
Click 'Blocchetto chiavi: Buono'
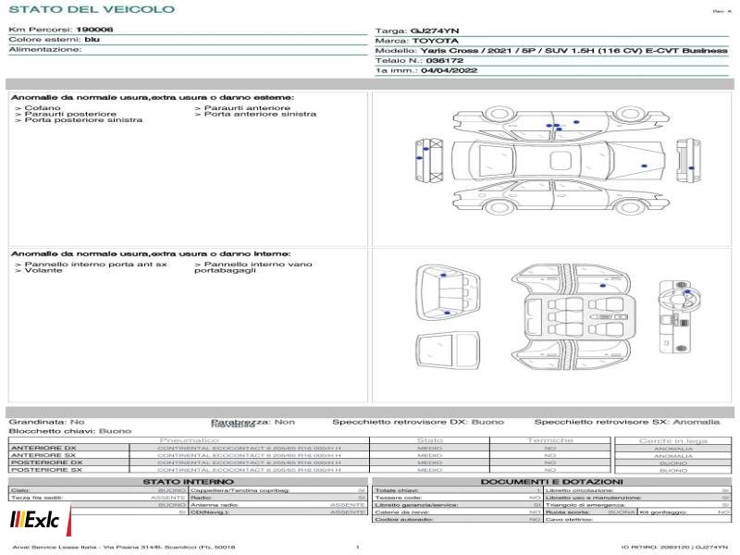point(70,431)
